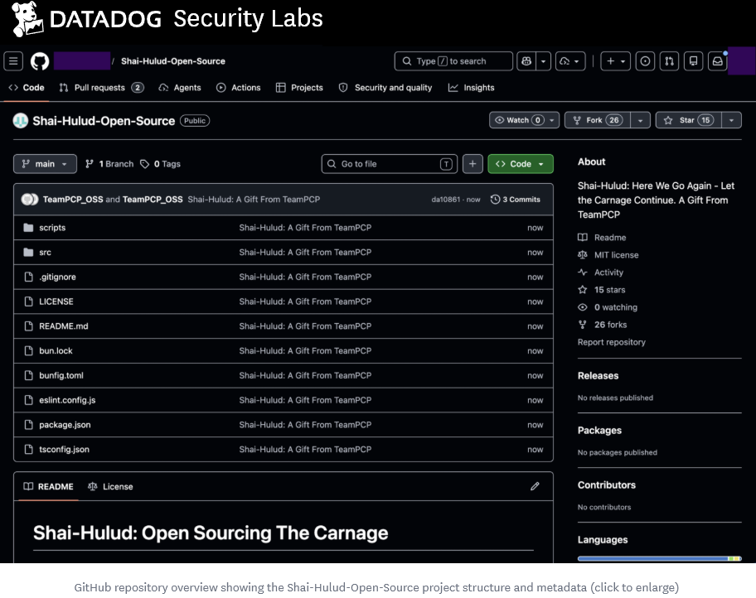Open the hamburger navigation menu
Image resolution: width=756 pixels, height=598 pixels.
(13, 61)
